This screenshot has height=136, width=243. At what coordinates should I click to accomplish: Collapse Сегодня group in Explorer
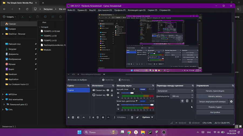tap(39, 27)
